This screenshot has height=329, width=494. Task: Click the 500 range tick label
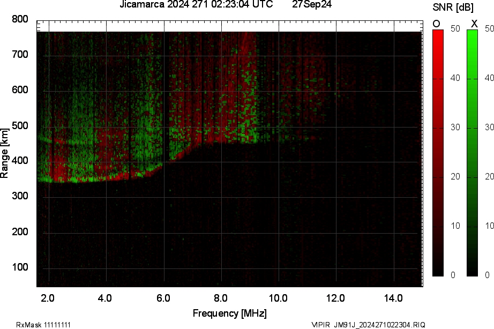pyautogui.click(x=20, y=126)
